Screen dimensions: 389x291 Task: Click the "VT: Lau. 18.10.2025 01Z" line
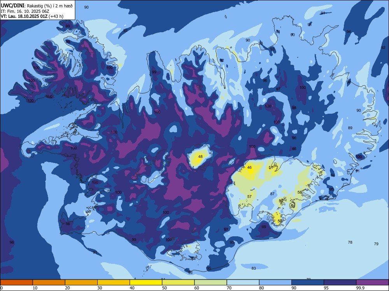pos(24,16)
